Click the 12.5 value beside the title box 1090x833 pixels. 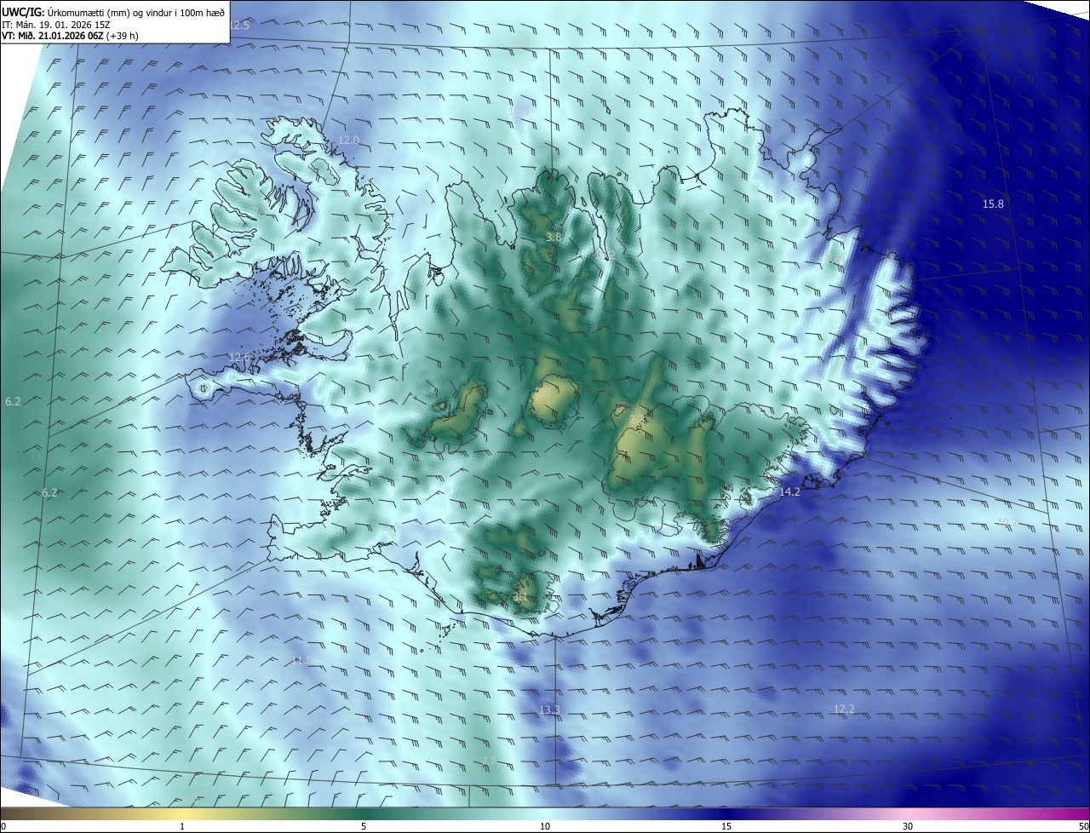(239, 26)
